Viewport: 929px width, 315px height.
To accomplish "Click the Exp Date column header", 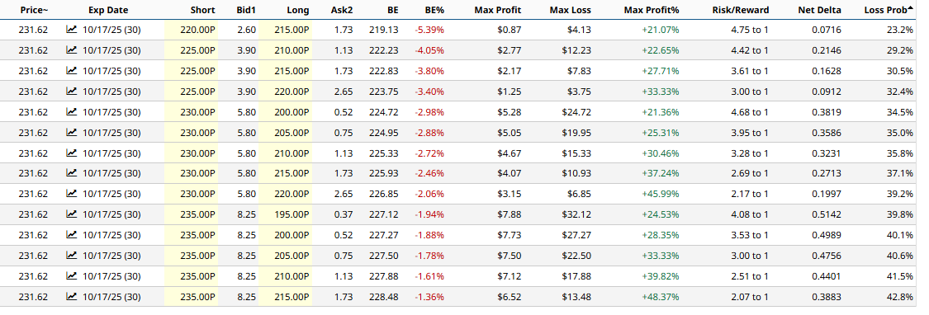I will pos(108,10).
